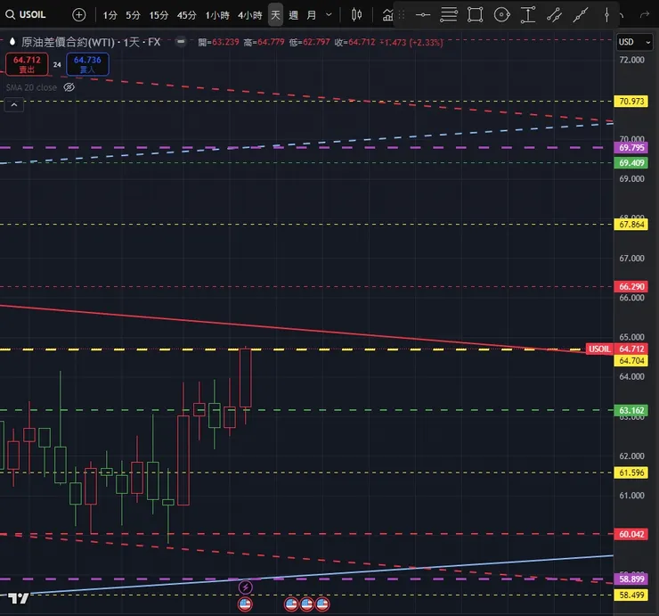The width and height of the screenshot is (659, 616).
Task: Click the USOIL 64.712 current price tag
Action: tap(617, 349)
